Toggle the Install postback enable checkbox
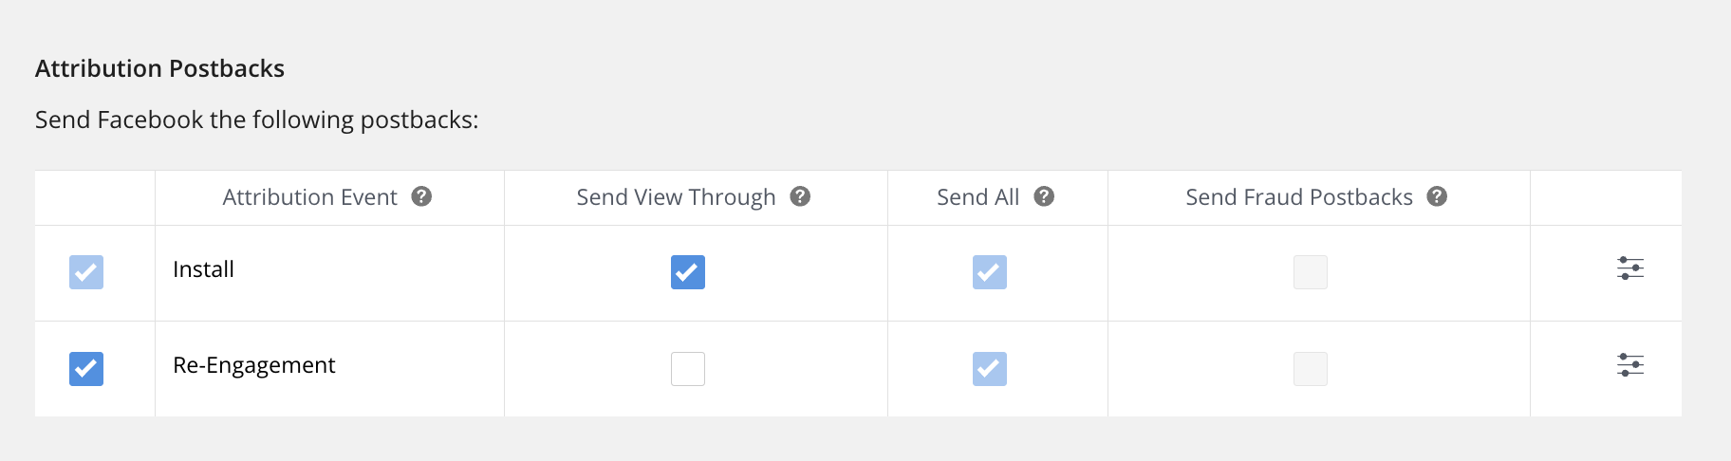Viewport: 1731px width, 461px height. pos(86,272)
